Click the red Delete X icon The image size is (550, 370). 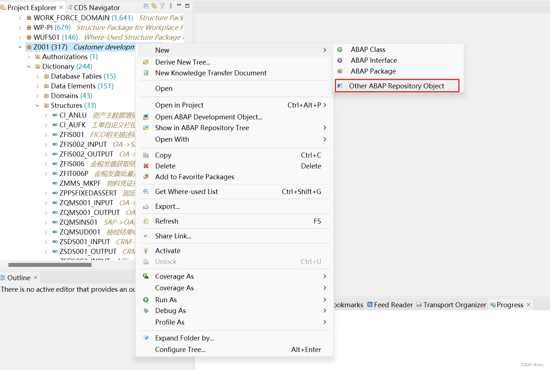pos(146,166)
